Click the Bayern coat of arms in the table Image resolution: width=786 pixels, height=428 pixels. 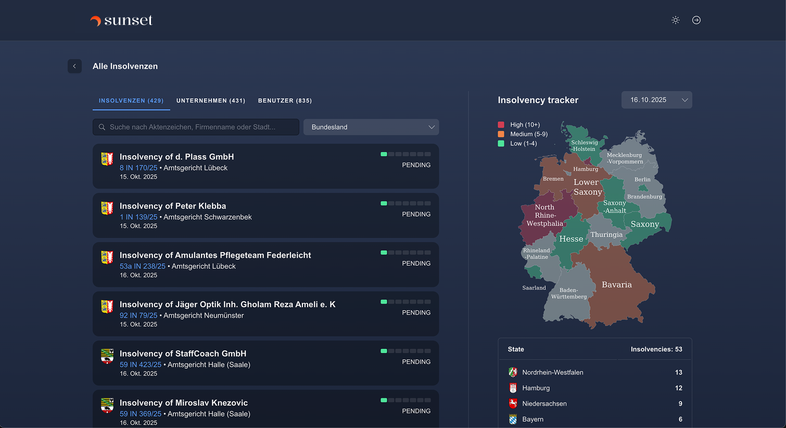click(513, 419)
